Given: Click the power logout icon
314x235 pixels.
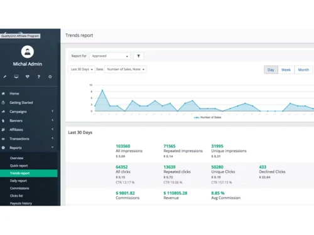Looking at the screenshot, I should click(x=50, y=76).
